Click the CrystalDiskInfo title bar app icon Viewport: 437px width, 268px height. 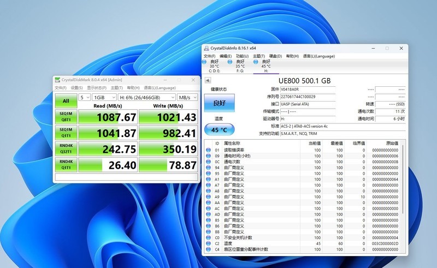pyautogui.click(x=206, y=48)
